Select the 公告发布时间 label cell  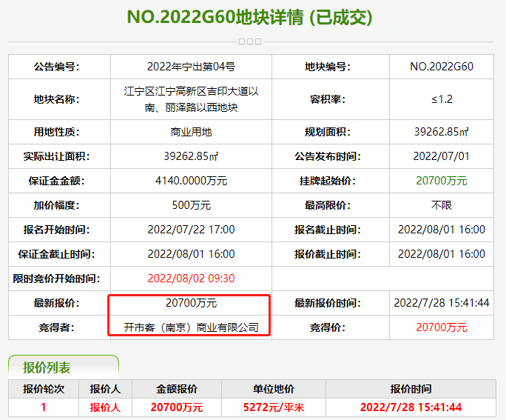331,156
